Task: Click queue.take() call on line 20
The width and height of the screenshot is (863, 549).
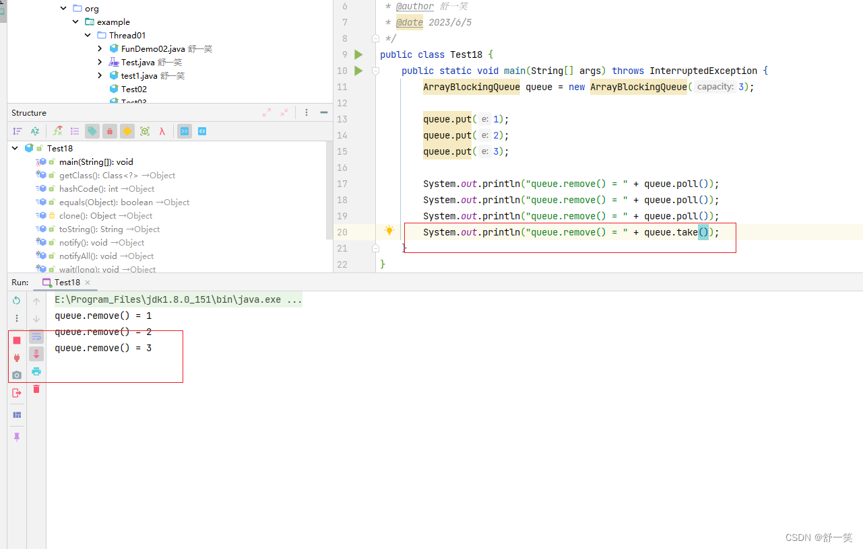Action: click(x=677, y=232)
